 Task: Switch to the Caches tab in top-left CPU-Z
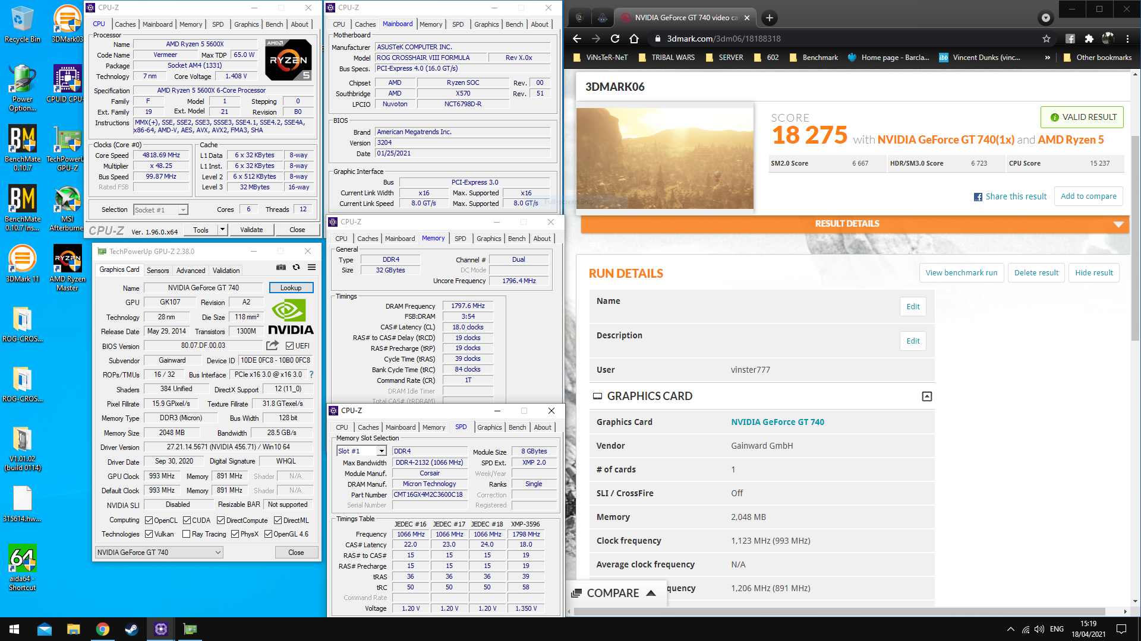[125, 24]
